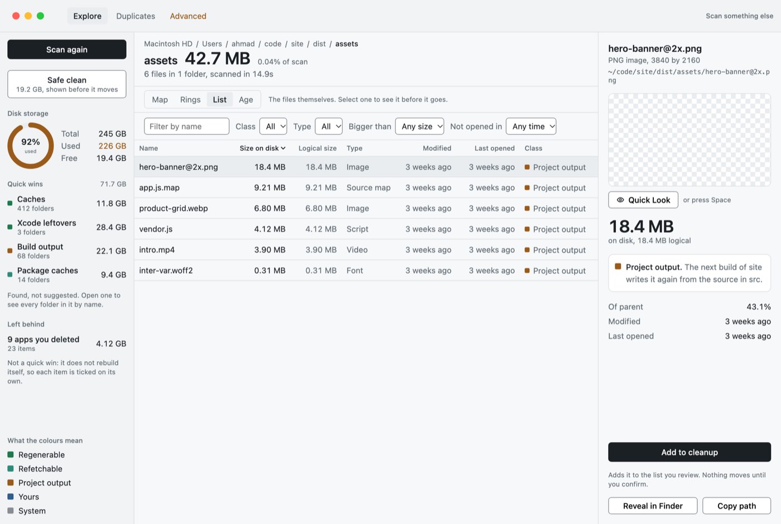This screenshot has width=781, height=524.
Task: Open 9 apps you deleted item
Action: 67,343
